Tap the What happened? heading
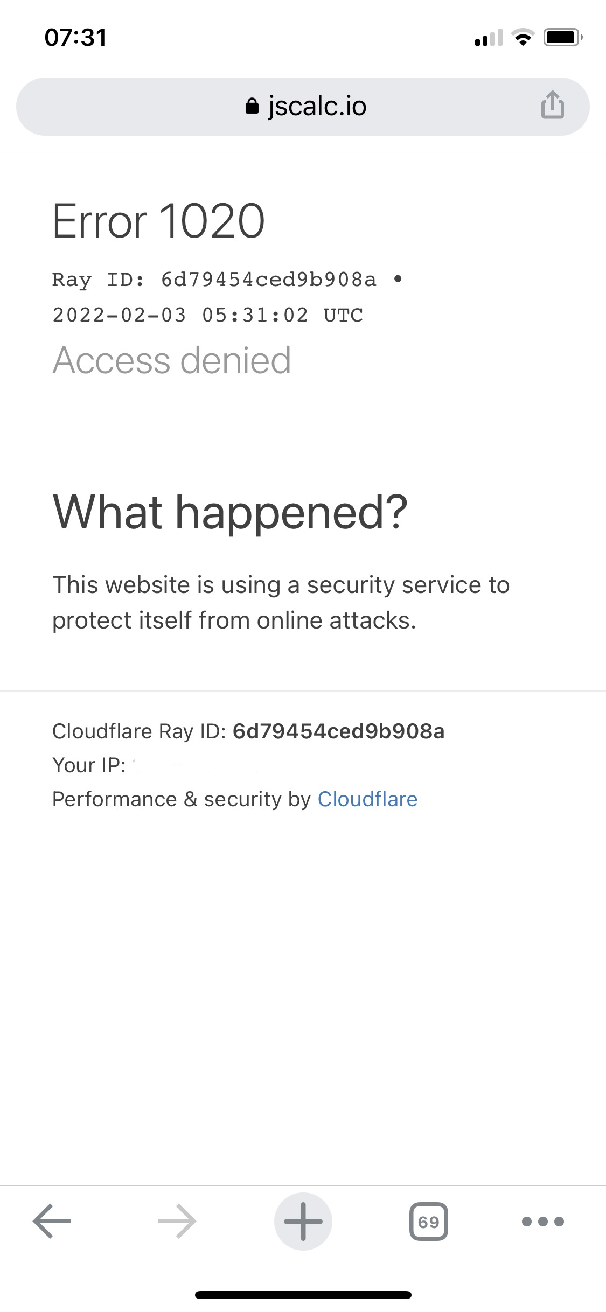Screen dimensions: 606x1312 (x=231, y=512)
